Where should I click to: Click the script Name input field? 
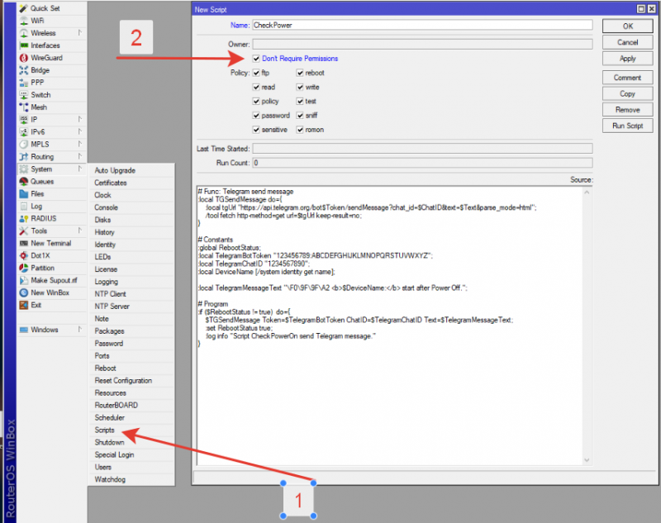(x=421, y=26)
